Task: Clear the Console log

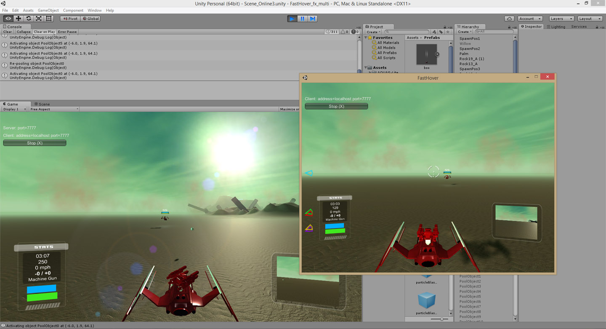Action: coord(8,32)
